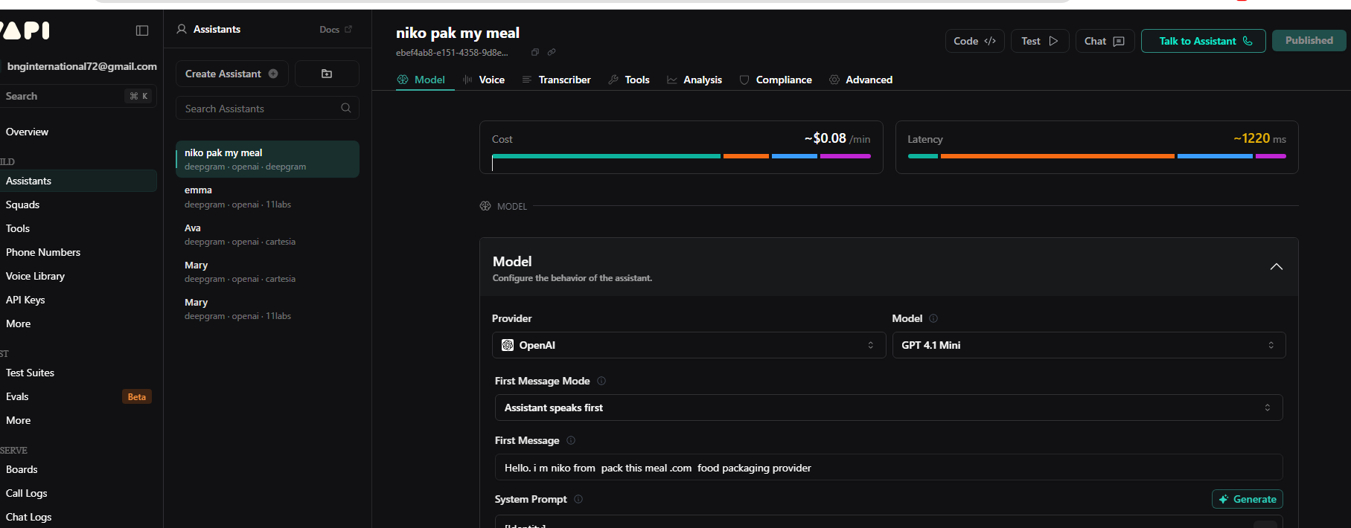
Task: Click the orange segment of the Latency bar
Action: pos(1057,156)
